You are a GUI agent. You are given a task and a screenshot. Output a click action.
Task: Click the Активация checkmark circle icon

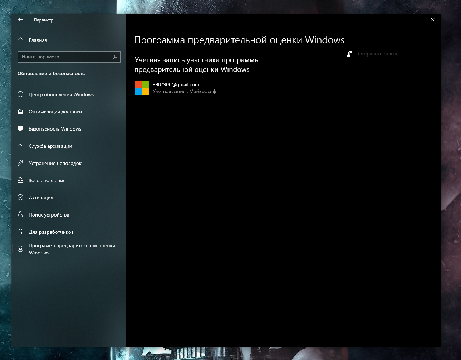[20, 198]
